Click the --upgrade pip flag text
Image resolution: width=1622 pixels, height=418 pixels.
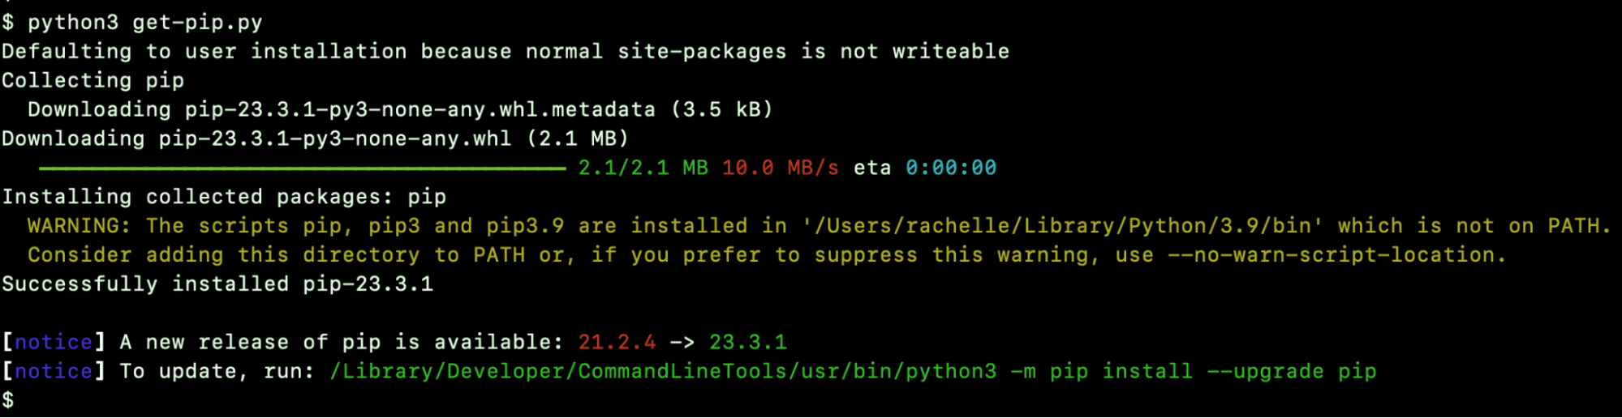1292,372
